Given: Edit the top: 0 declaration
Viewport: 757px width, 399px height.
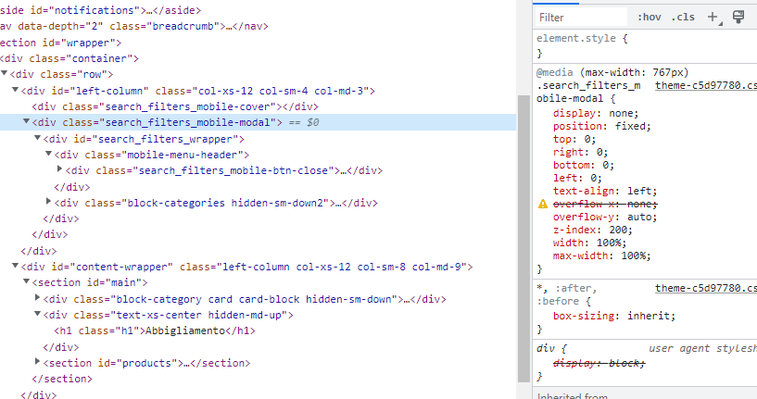Looking at the screenshot, I should tap(574, 140).
